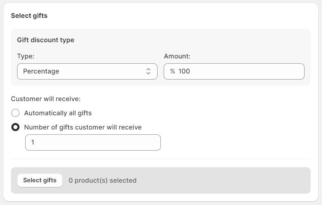The height and width of the screenshot is (205, 322).
Task: Click the % prefix symbol in Amount
Action: pyautogui.click(x=173, y=71)
